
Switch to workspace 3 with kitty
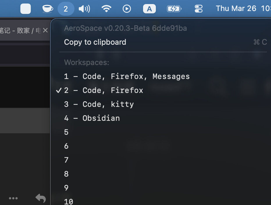tap(99, 104)
